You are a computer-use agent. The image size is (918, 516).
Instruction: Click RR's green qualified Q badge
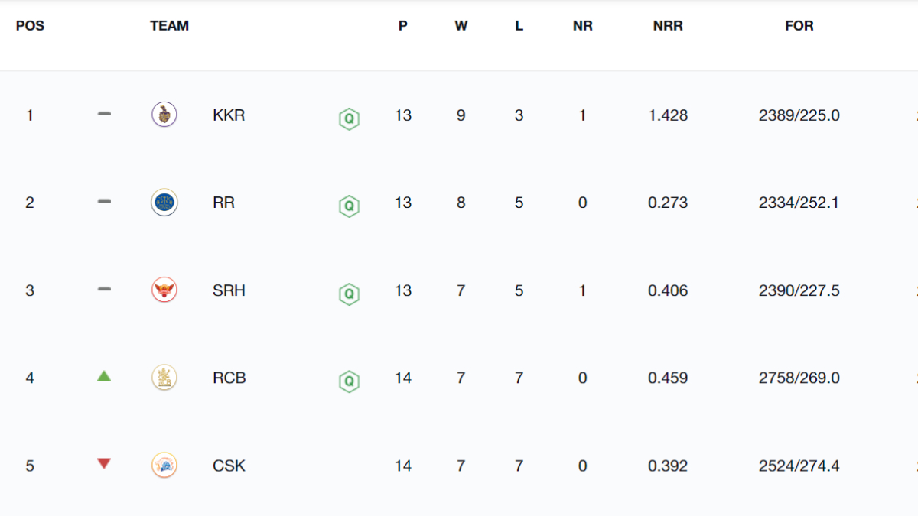click(349, 206)
